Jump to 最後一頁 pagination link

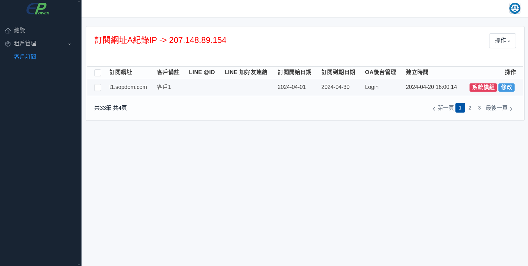[497, 108]
